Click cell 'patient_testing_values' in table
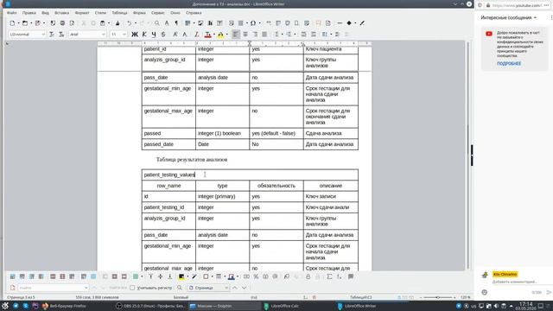 click(250, 175)
